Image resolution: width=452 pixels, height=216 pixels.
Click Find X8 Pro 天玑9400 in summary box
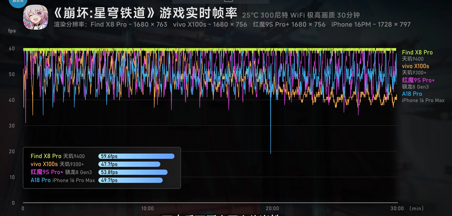(x=58, y=156)
